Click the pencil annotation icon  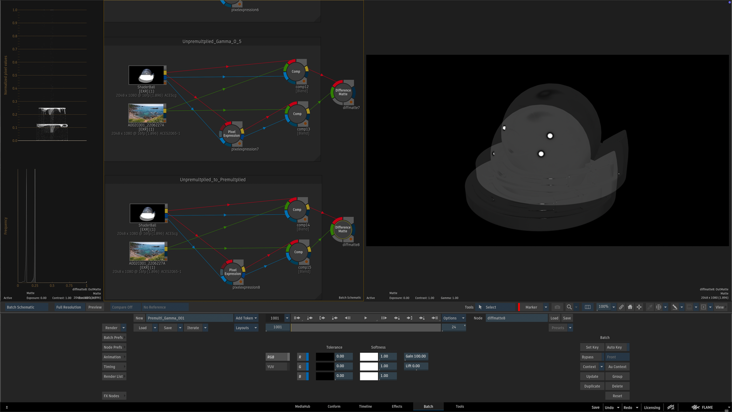[x=675, y=307]
